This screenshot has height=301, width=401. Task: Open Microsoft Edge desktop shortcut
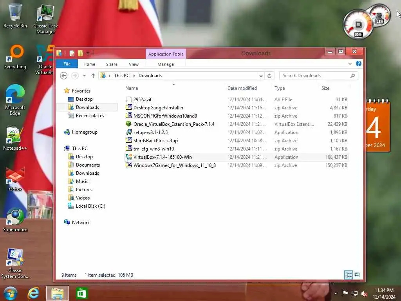click(15, 100)
